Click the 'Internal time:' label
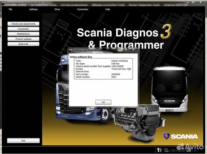 click(x=82, y=71)
